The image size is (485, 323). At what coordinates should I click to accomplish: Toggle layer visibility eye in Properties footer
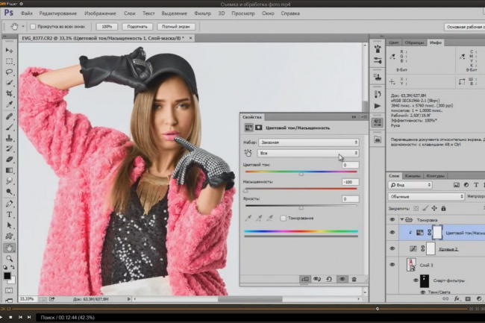click(342, 279)
